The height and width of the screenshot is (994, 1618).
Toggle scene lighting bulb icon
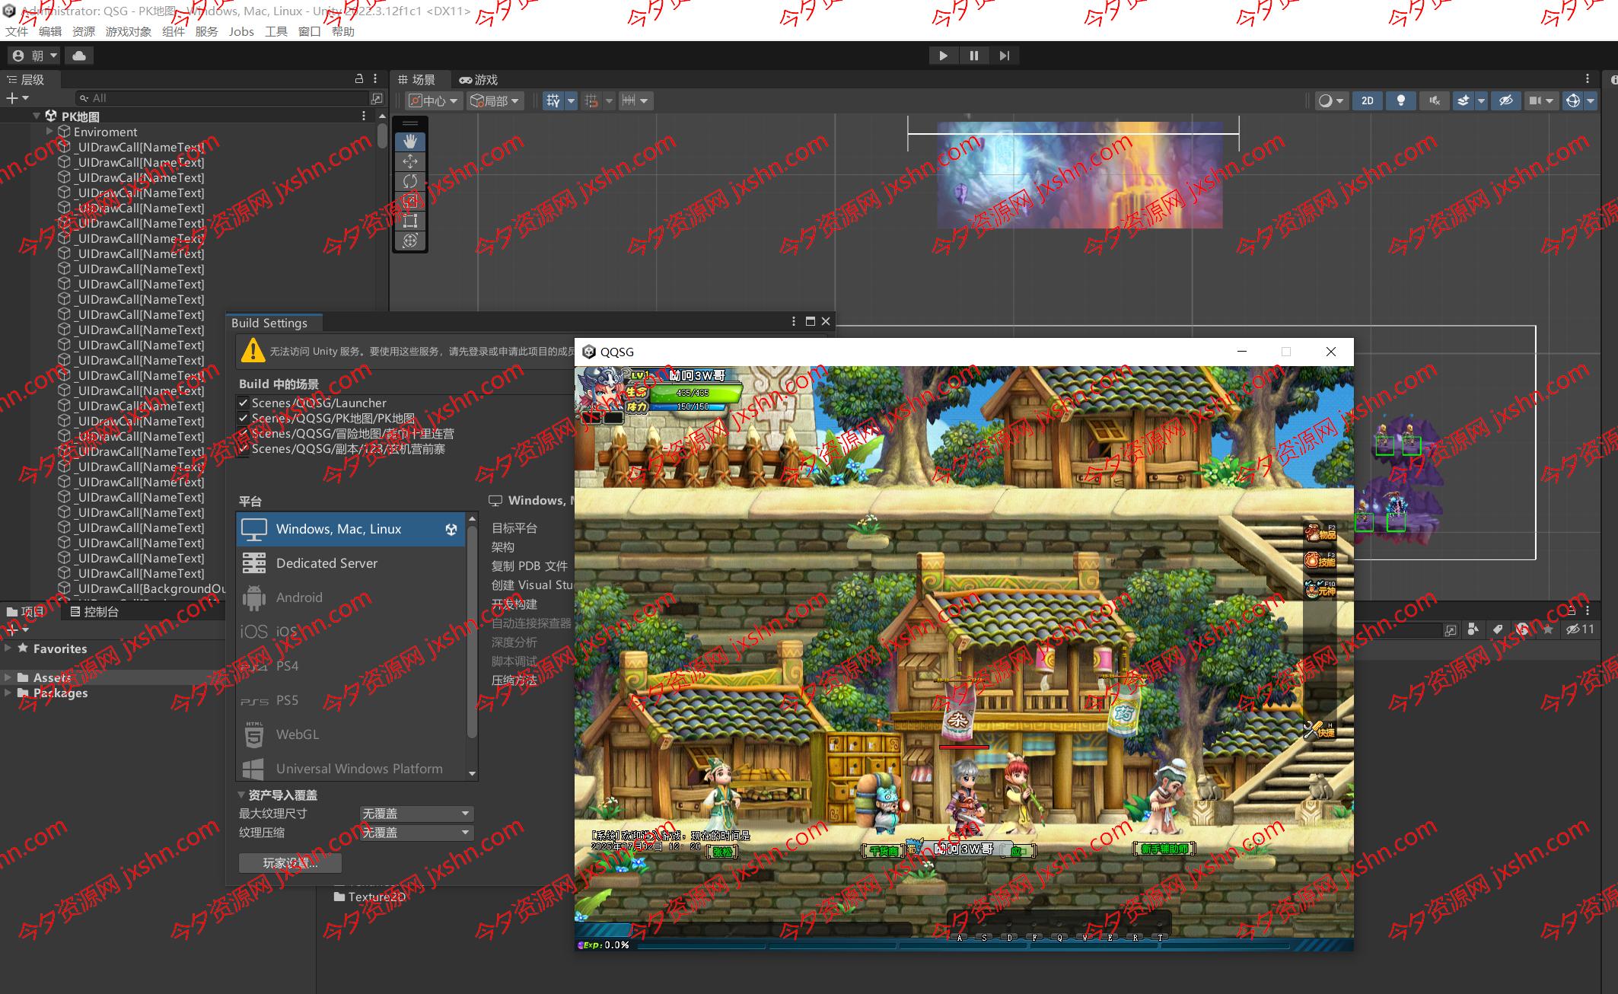[x=1400, y=100]
